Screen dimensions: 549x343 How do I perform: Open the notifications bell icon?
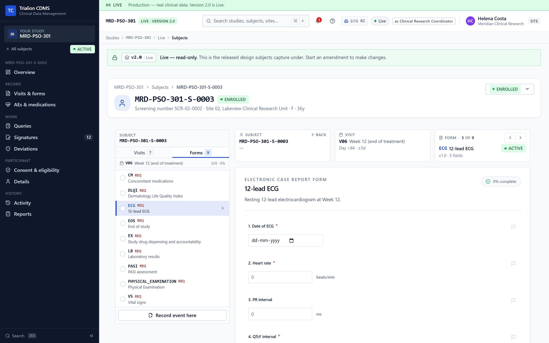[318, 21]
